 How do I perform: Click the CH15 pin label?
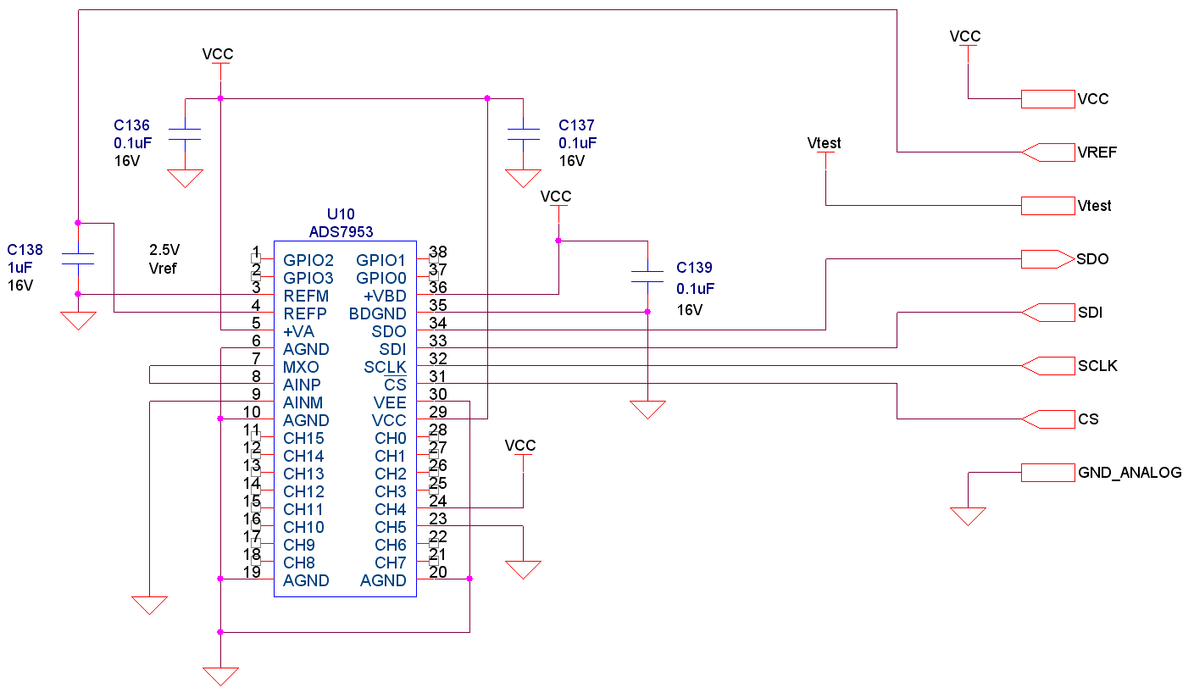pyautogui.click(x=303, y=438)
